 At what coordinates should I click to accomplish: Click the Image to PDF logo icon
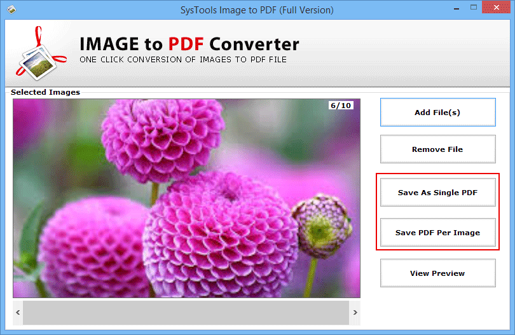tap(41, 54)
